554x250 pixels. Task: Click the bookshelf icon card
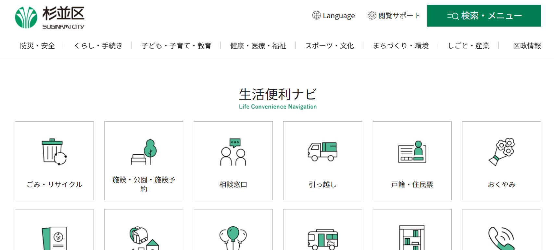click(x=412, y=230)
